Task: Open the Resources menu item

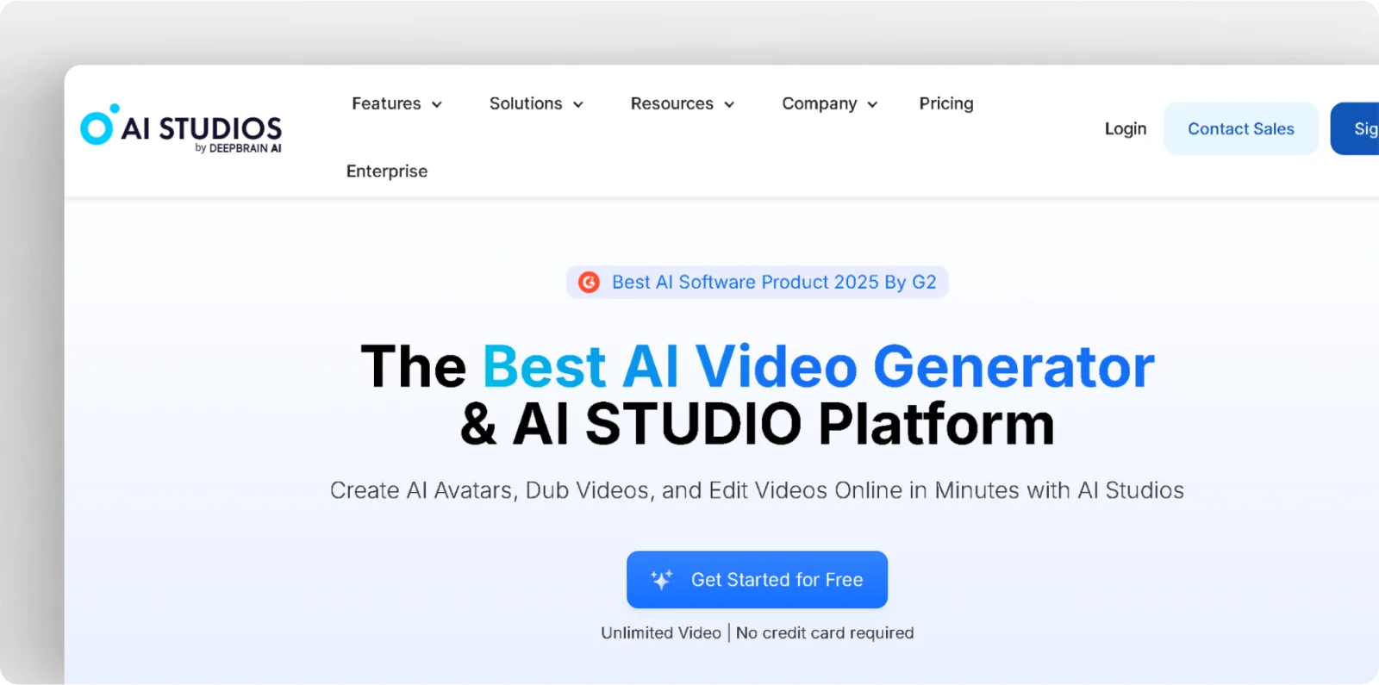Action: coord(671,103)
